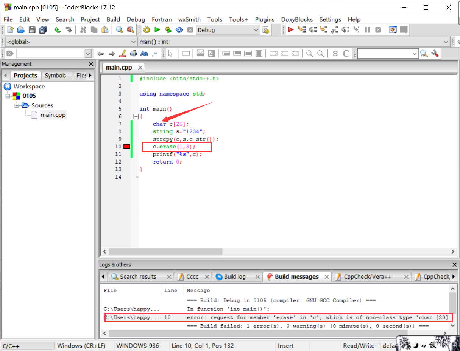The width and height of the screenshot is (460, 351).
Task: Create a new file via toolbar icon
Action: 11,30
